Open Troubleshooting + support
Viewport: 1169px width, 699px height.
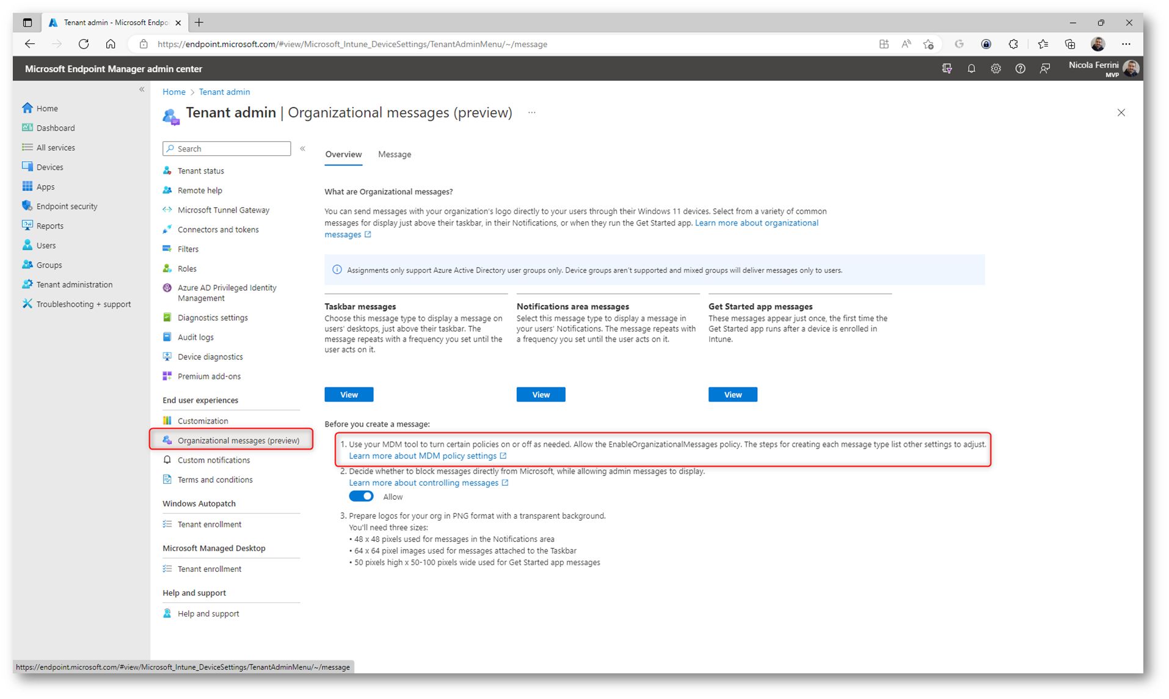(x=76, y=304)
